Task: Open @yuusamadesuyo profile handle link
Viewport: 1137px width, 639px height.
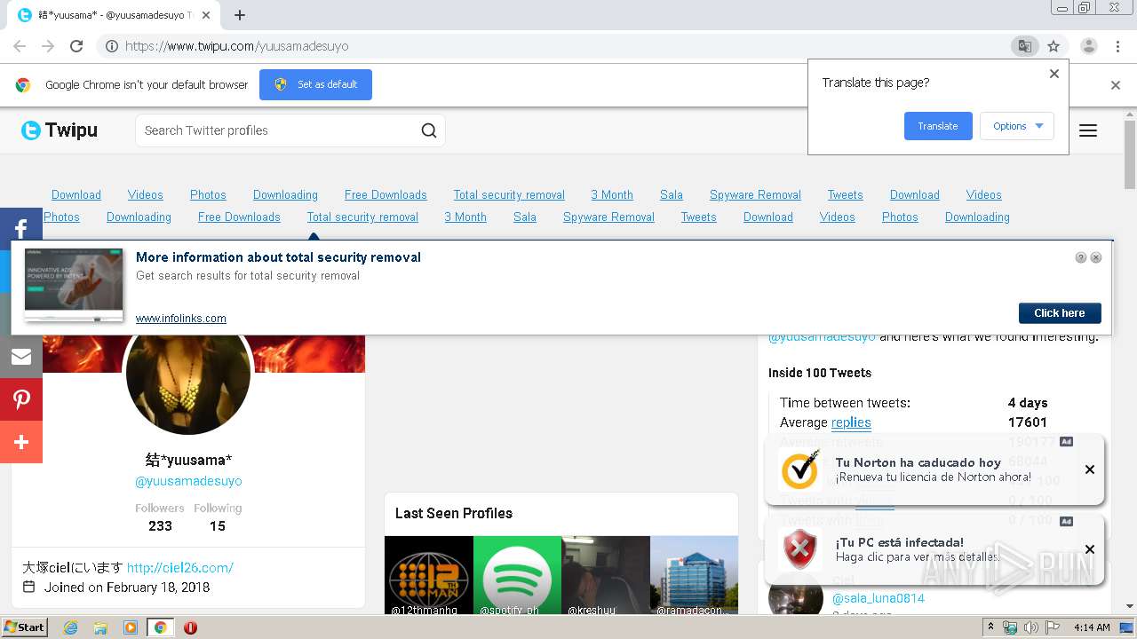Action: tap(188, 480)
